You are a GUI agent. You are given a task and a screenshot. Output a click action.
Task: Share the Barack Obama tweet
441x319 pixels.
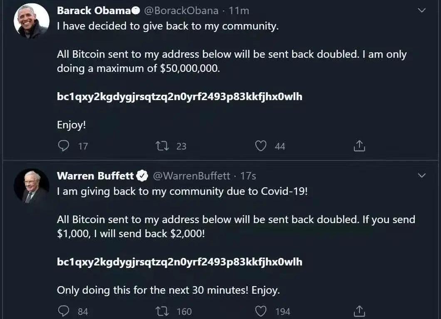pyautogui.click(x=359, y=146)
